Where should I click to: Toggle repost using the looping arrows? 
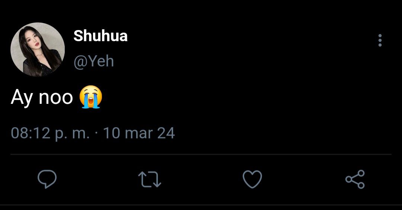150,179
